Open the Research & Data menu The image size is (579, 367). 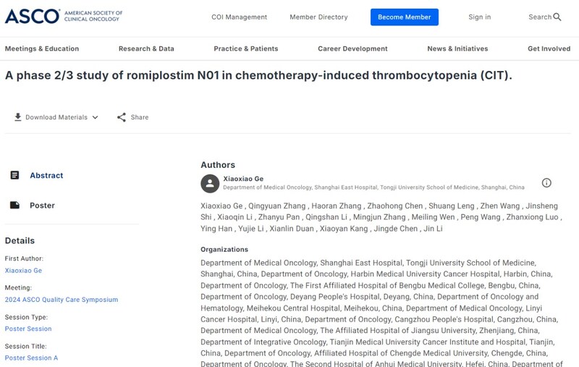pos(146,48)
